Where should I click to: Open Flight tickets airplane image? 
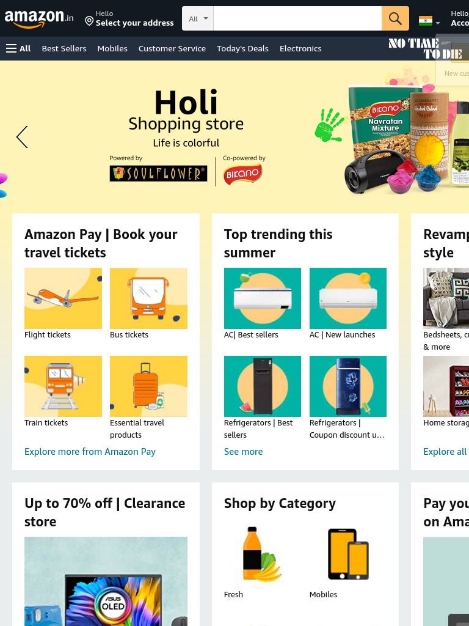click(63, 298)
